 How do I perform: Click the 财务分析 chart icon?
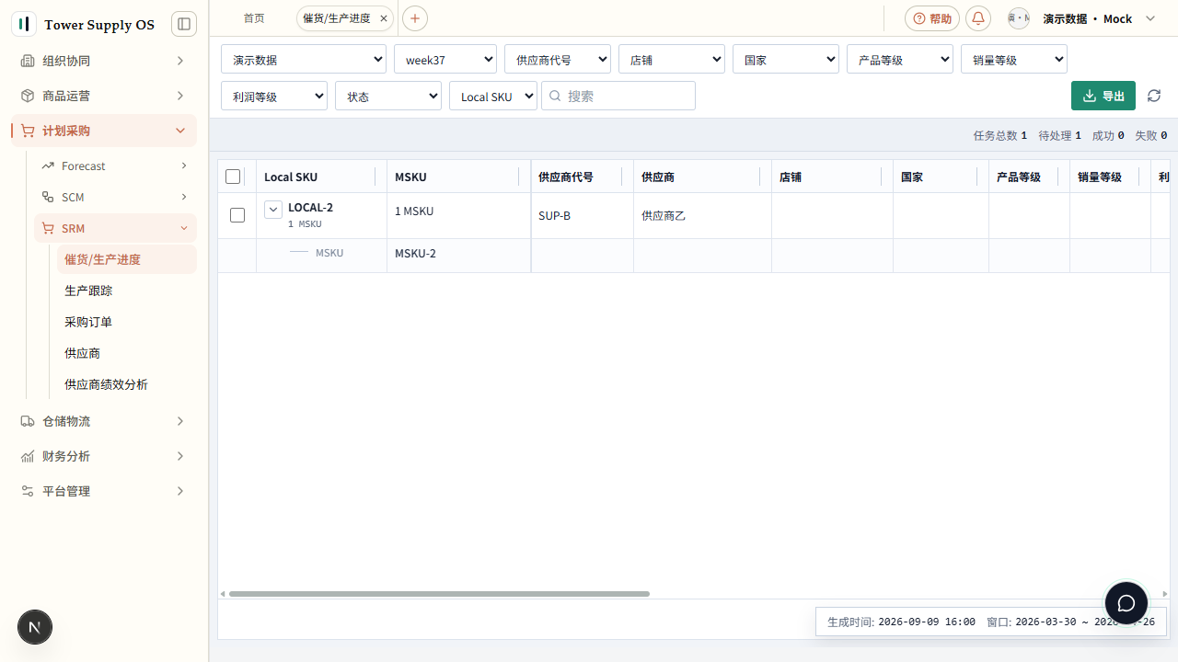point(28,456)
